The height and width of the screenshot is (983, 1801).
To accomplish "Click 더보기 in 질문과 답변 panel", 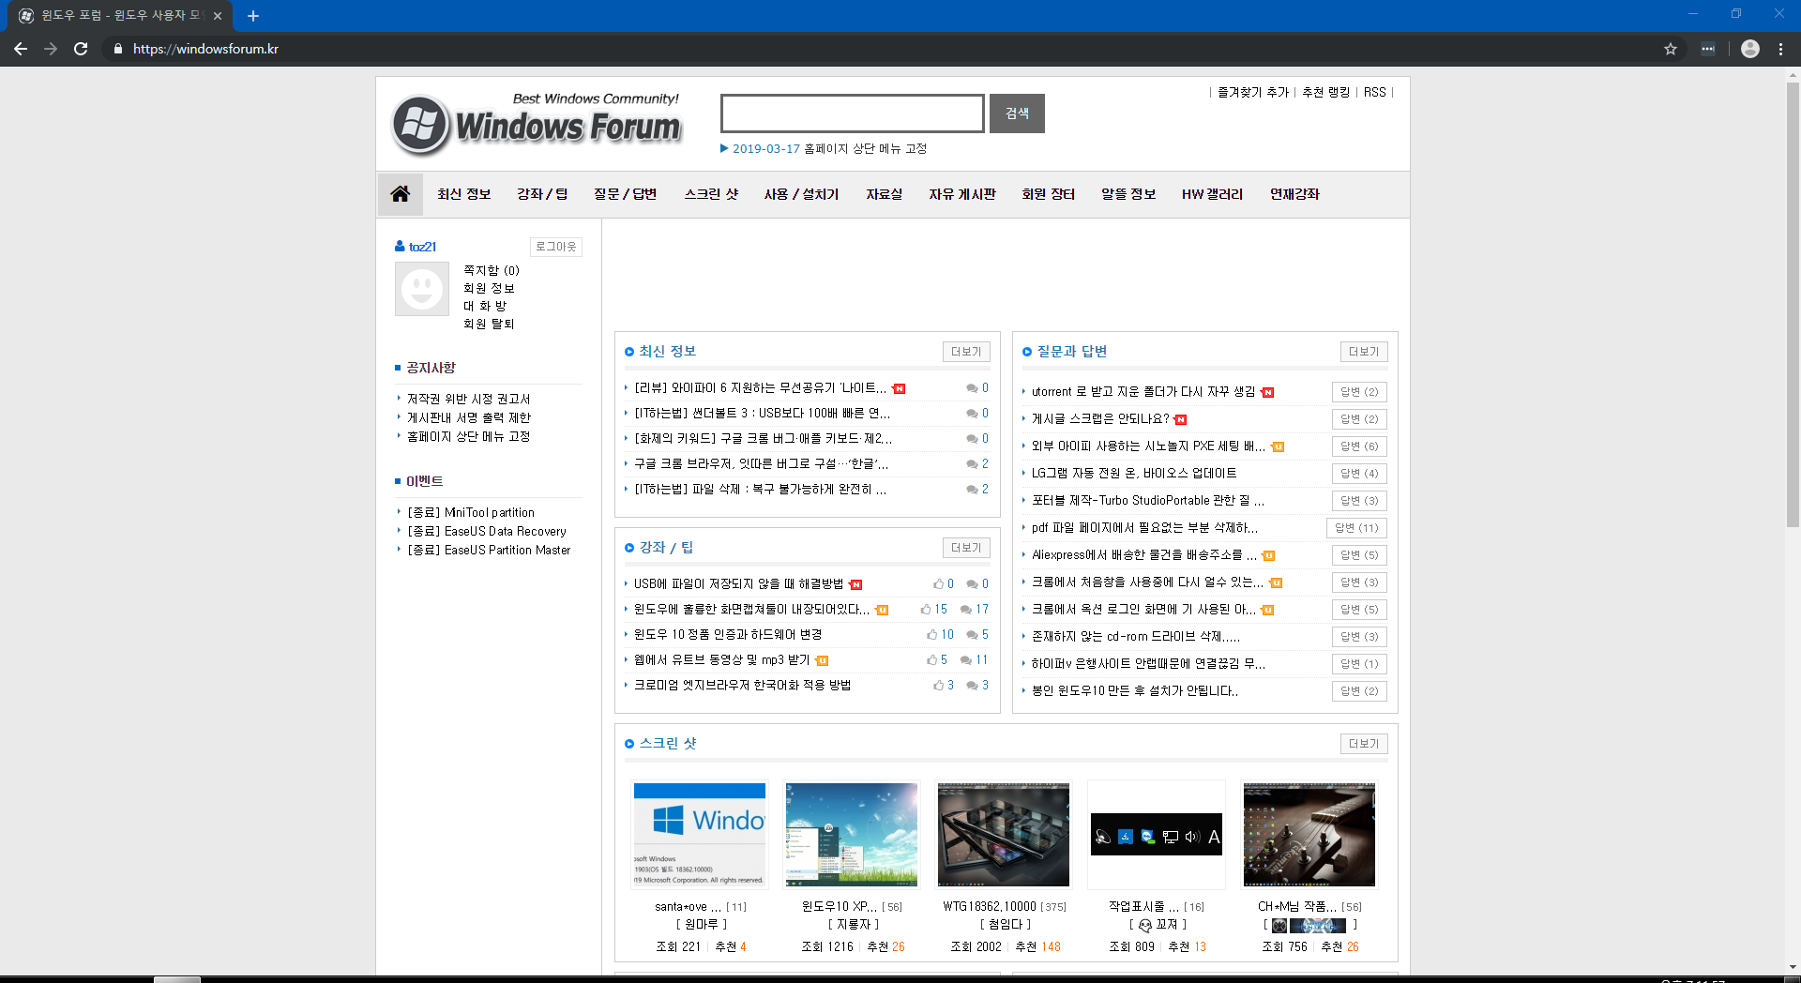I will [1364, 352].
